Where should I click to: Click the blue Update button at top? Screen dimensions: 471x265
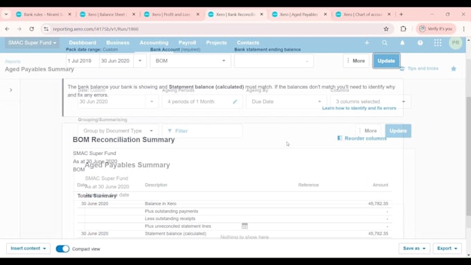[386, 61]
